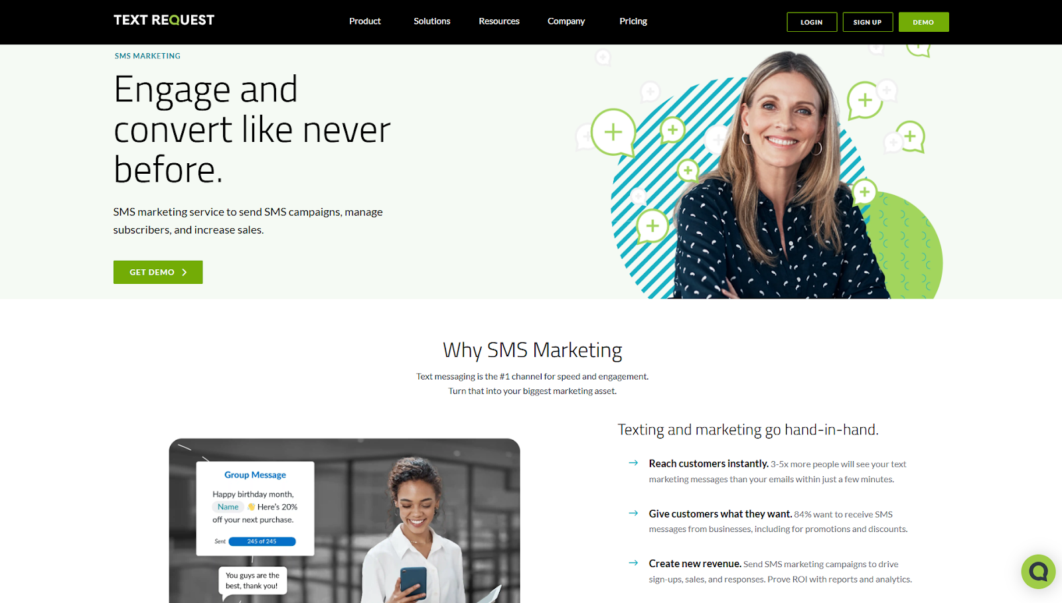Click the green plus bubble near woman's shoulder
This screenshot has height=603, width=1062.
click(864, 192)
